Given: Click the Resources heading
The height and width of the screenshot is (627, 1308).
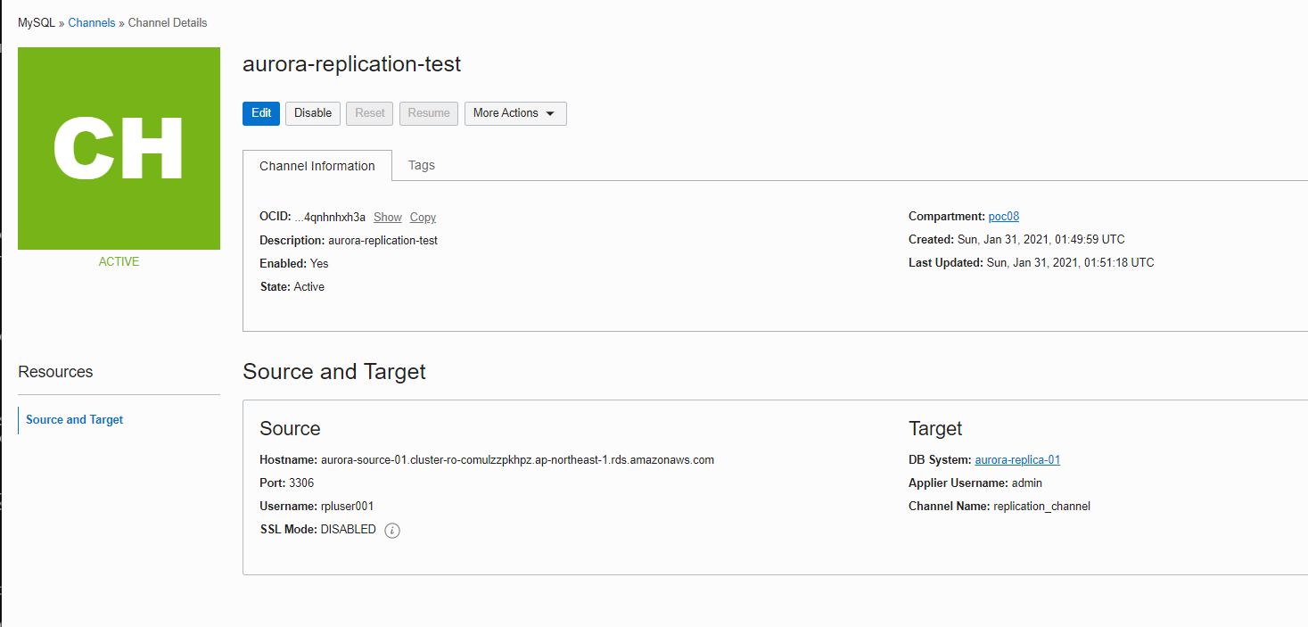Looking at the screenshot, I should coord(55,372).
